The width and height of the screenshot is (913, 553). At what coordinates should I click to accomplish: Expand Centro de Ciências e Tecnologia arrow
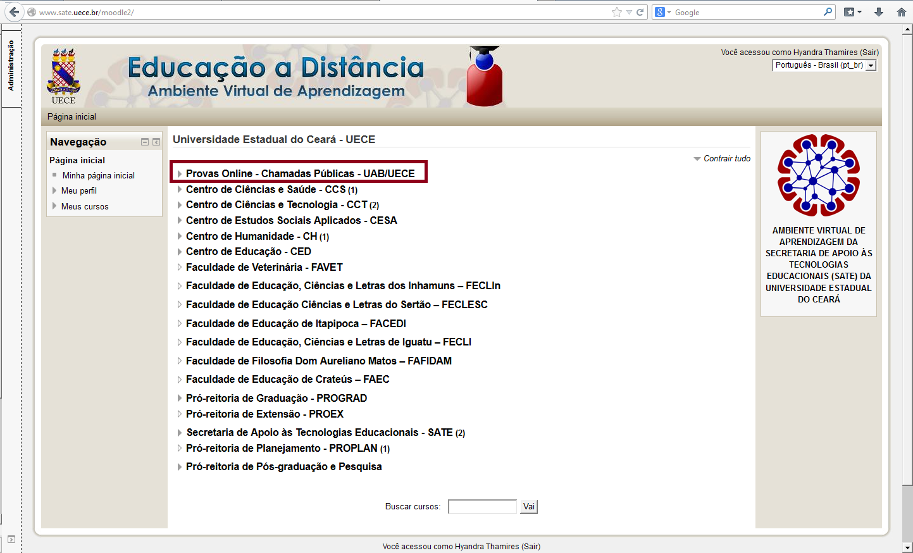coord(180,205)
